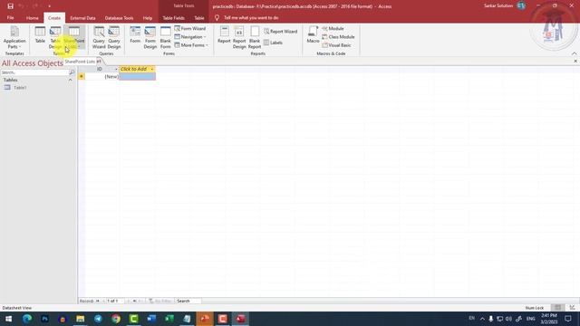Open Word from the taskbar
The image size is (580, 326).
pos(151,319)
